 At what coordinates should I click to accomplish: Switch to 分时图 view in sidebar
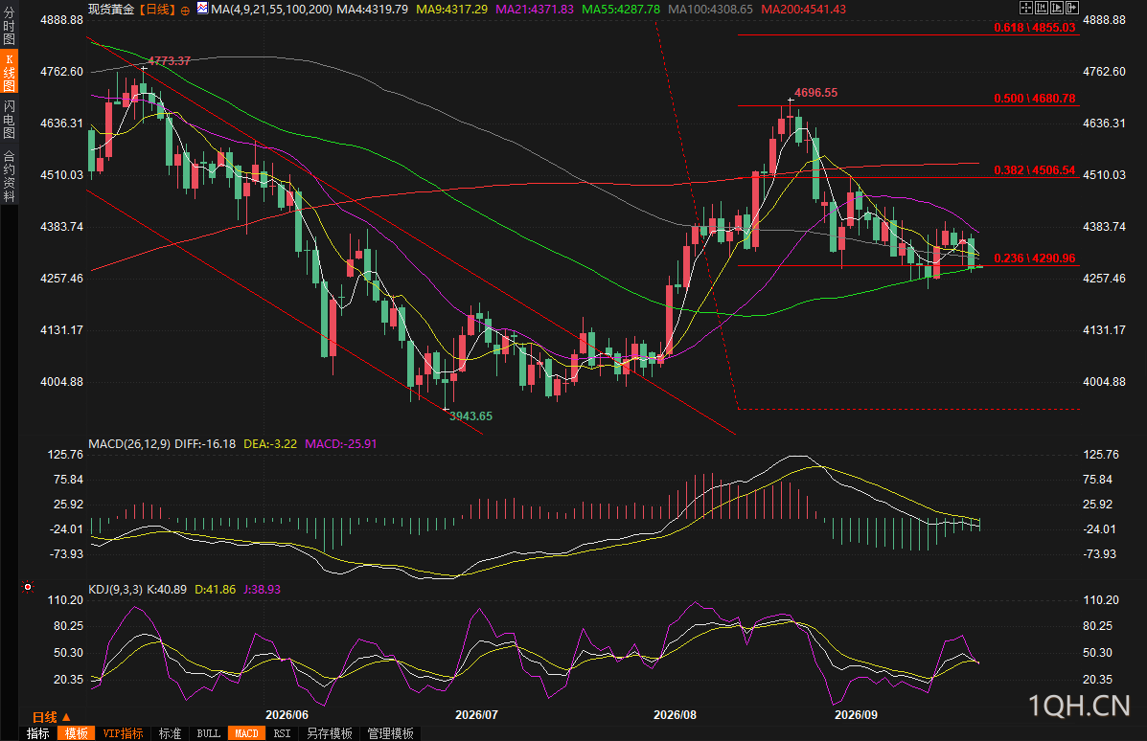(x=9, y=26)
